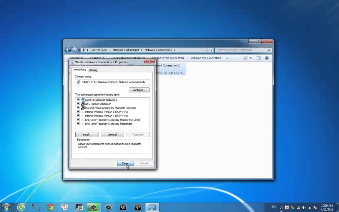Select Link-Layer Topology Discovery Responder label
Viewport: 339px width, 212px height.
[x=109, y=124]
